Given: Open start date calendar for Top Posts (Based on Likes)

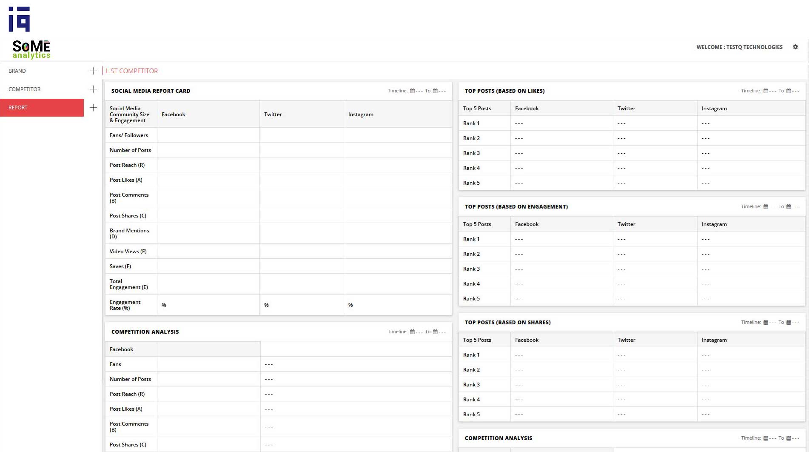Looking at the screenshot, I should click(x=766, y=91).
